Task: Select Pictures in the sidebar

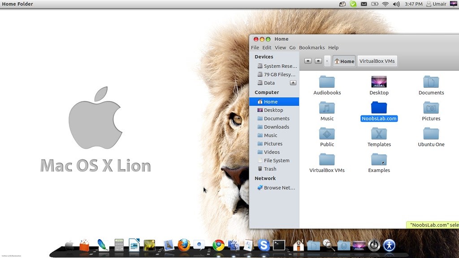Action: [274, 144]
